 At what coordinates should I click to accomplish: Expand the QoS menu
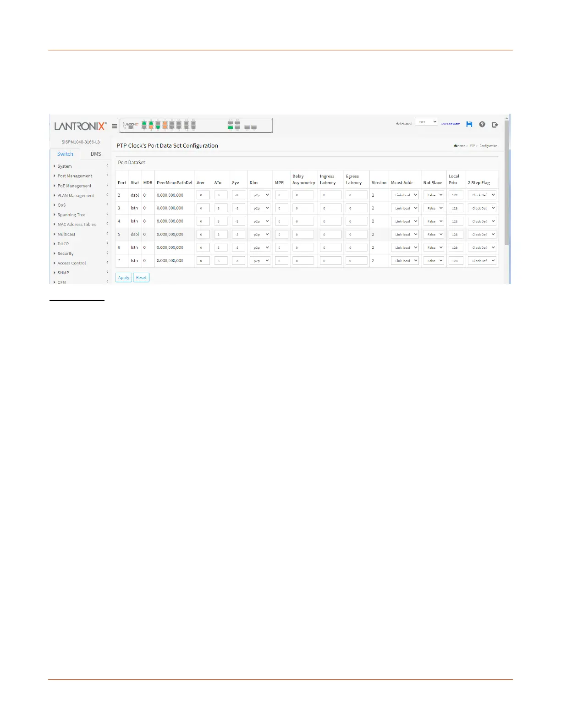pos(81,205)
